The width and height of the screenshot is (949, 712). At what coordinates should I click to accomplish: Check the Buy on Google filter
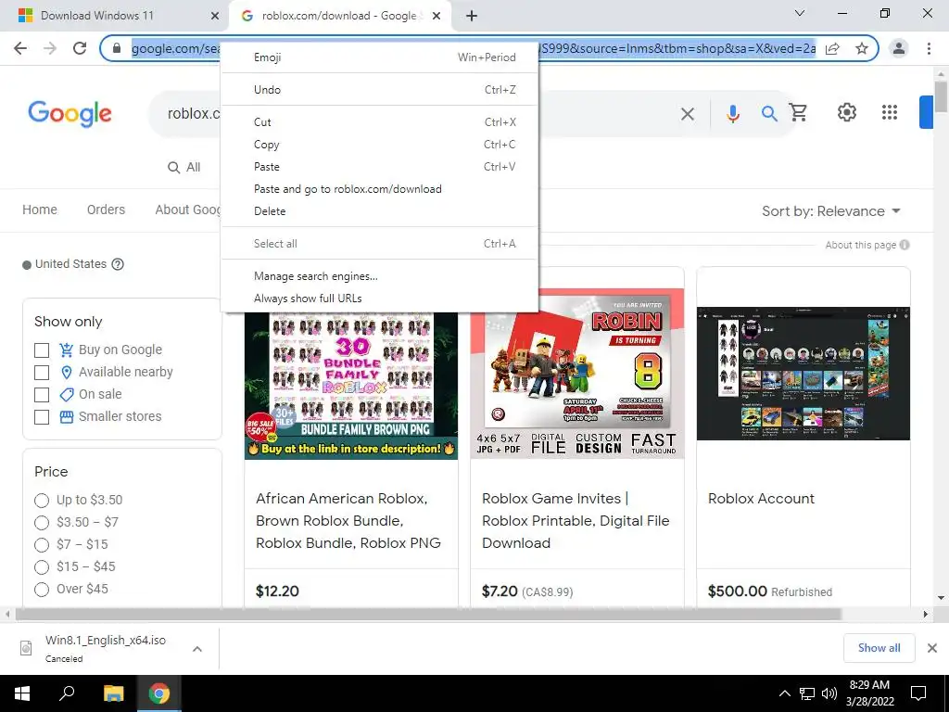coord(42,350)
